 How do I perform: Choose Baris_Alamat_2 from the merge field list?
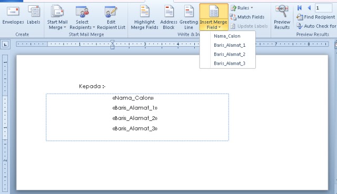(x=227, y=54)
